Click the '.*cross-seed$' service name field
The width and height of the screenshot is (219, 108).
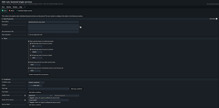[38, 100]
